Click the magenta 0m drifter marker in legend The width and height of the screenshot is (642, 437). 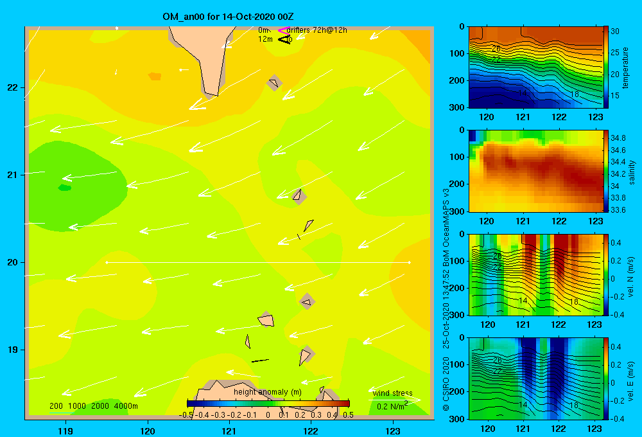click(x=283, y=30)
